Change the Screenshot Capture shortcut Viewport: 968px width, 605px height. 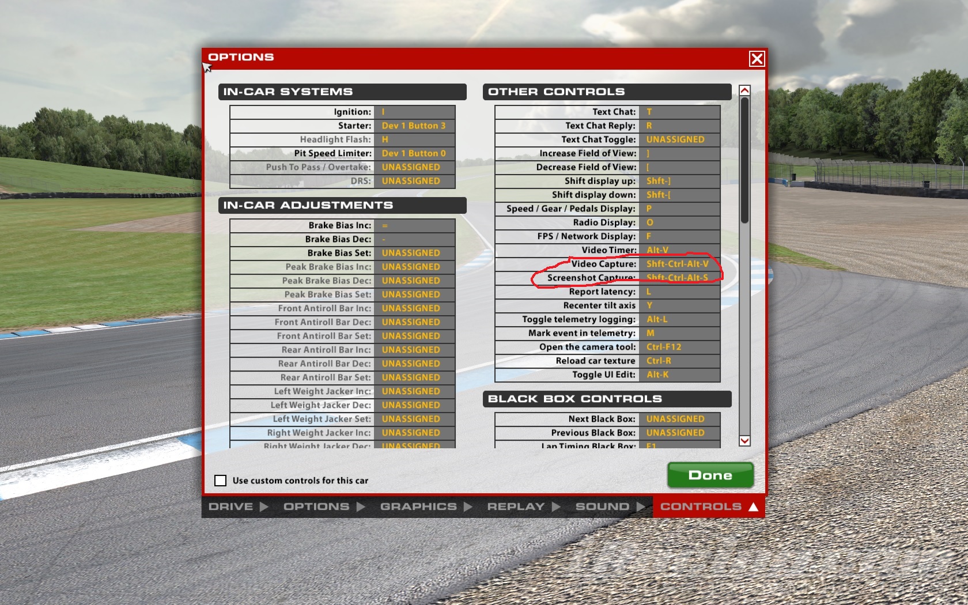(x=679, y=278)
